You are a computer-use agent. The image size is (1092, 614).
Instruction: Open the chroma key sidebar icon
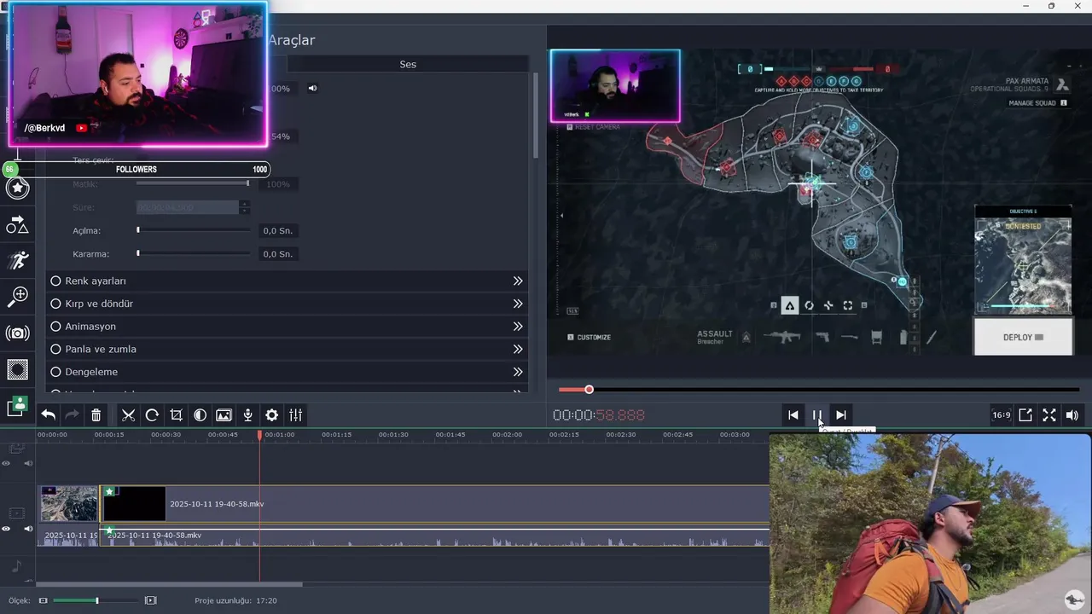click(x=17, y=369)
